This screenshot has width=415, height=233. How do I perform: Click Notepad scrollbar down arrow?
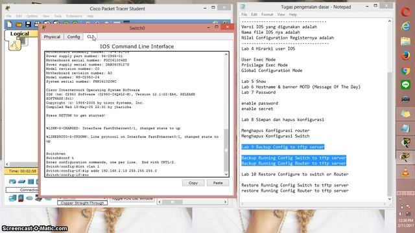[389, 199]
